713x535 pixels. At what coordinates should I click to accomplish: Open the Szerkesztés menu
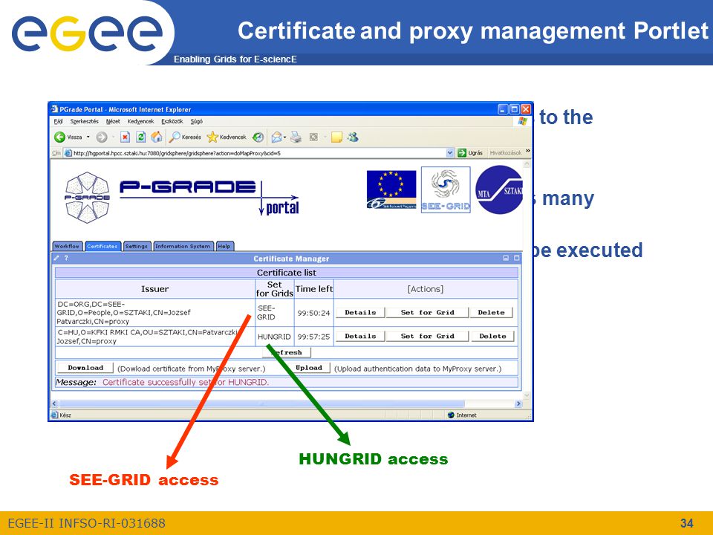[84, 121]
